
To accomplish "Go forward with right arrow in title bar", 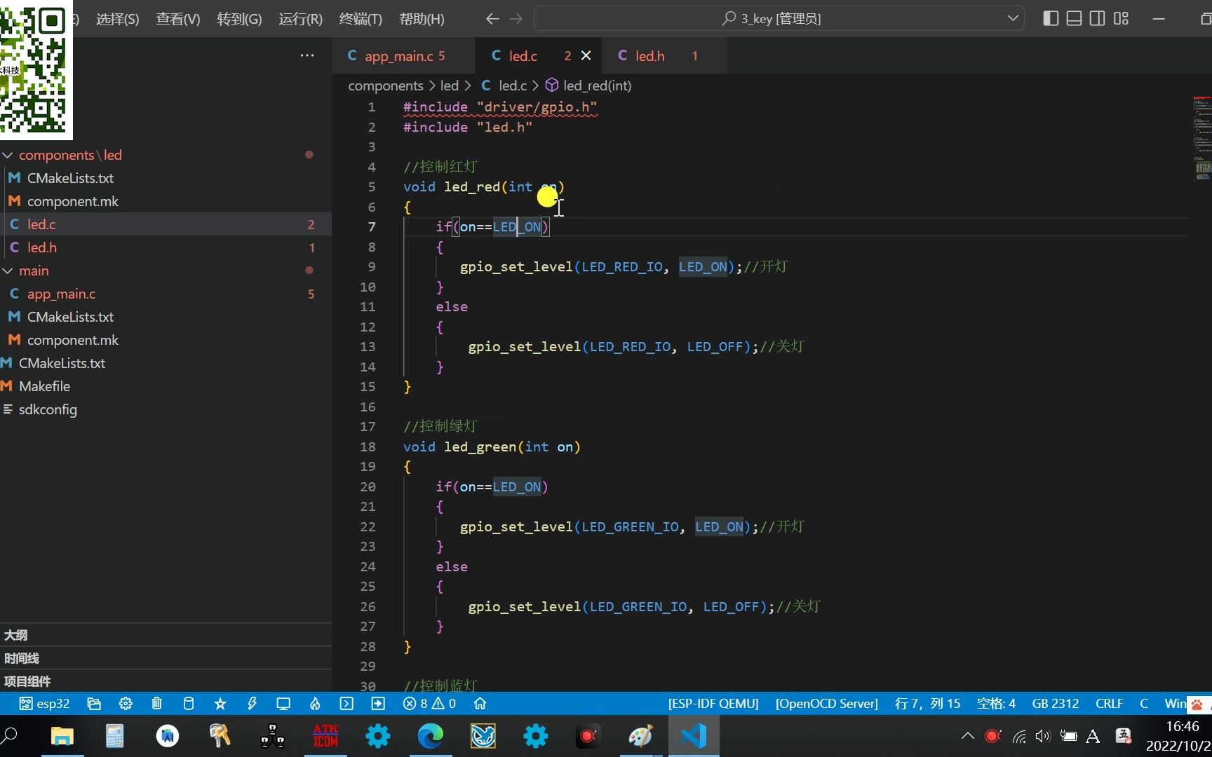I will 516,19.
